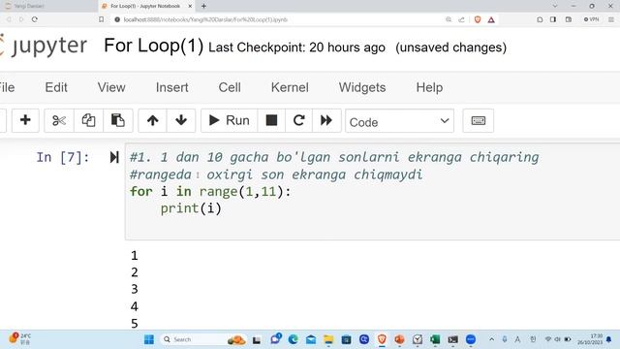Cut selected cells with the scissors icon

[59, 120]
